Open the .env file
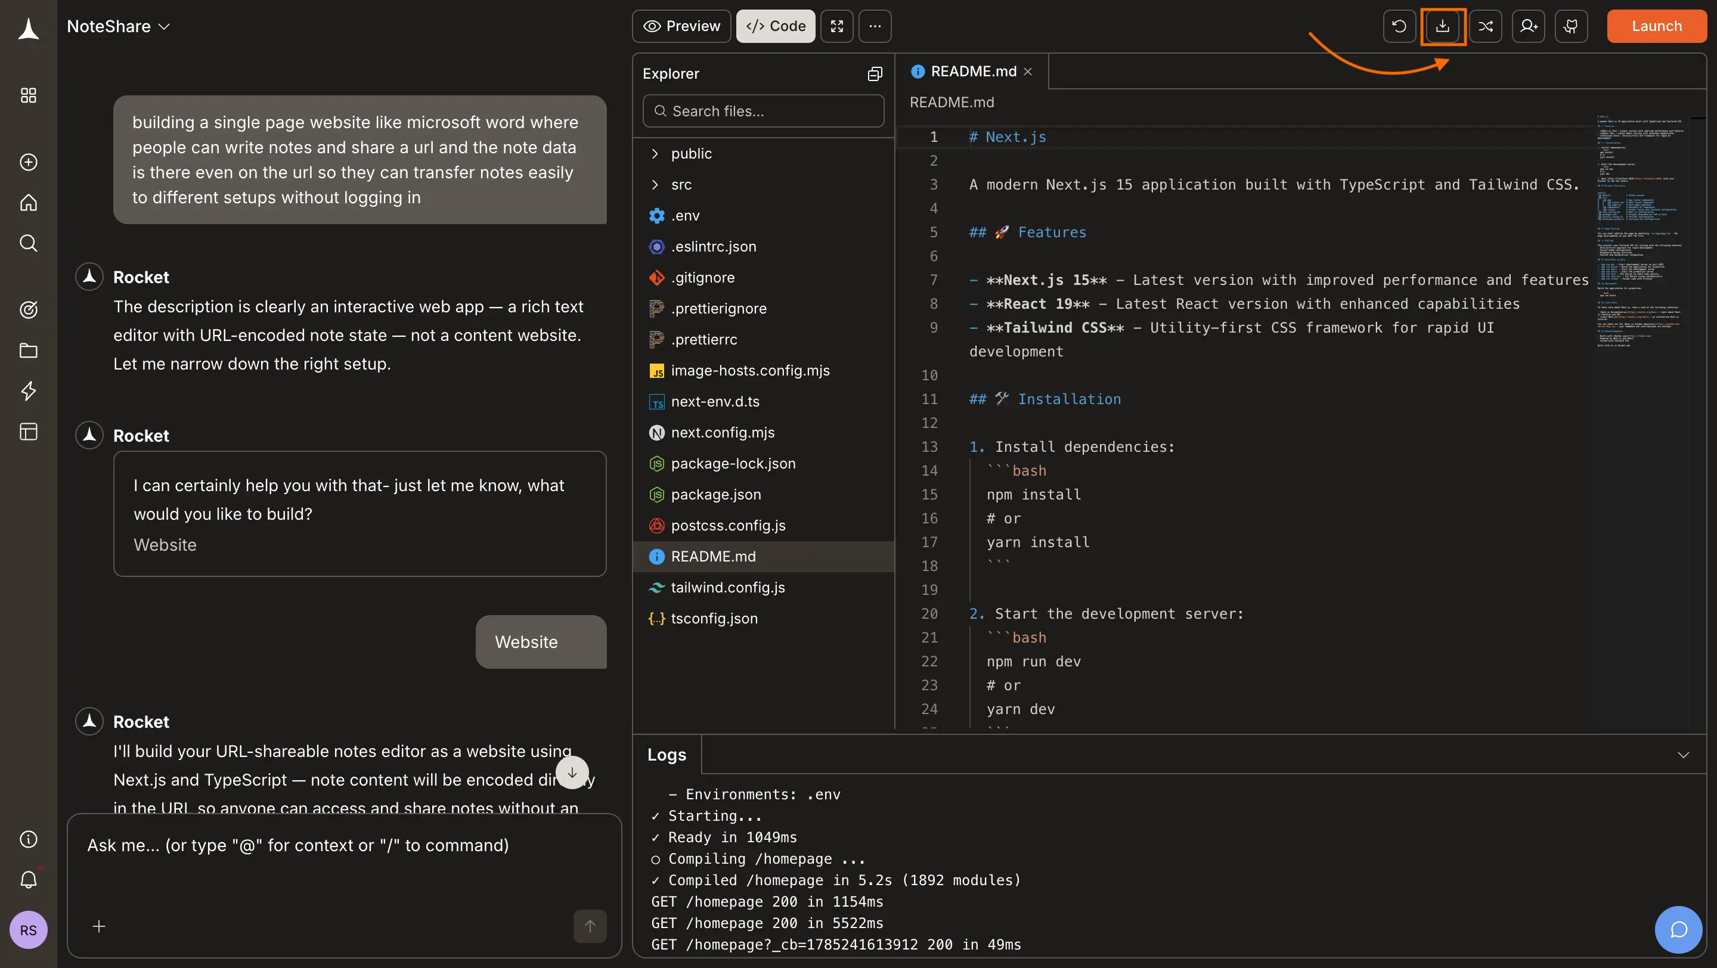 coord(763,215)
